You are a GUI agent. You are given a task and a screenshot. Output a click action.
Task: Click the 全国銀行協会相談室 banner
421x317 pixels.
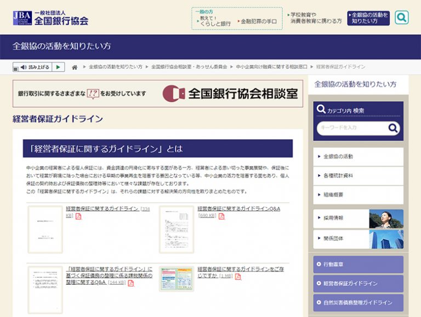[x=158, y=93]
